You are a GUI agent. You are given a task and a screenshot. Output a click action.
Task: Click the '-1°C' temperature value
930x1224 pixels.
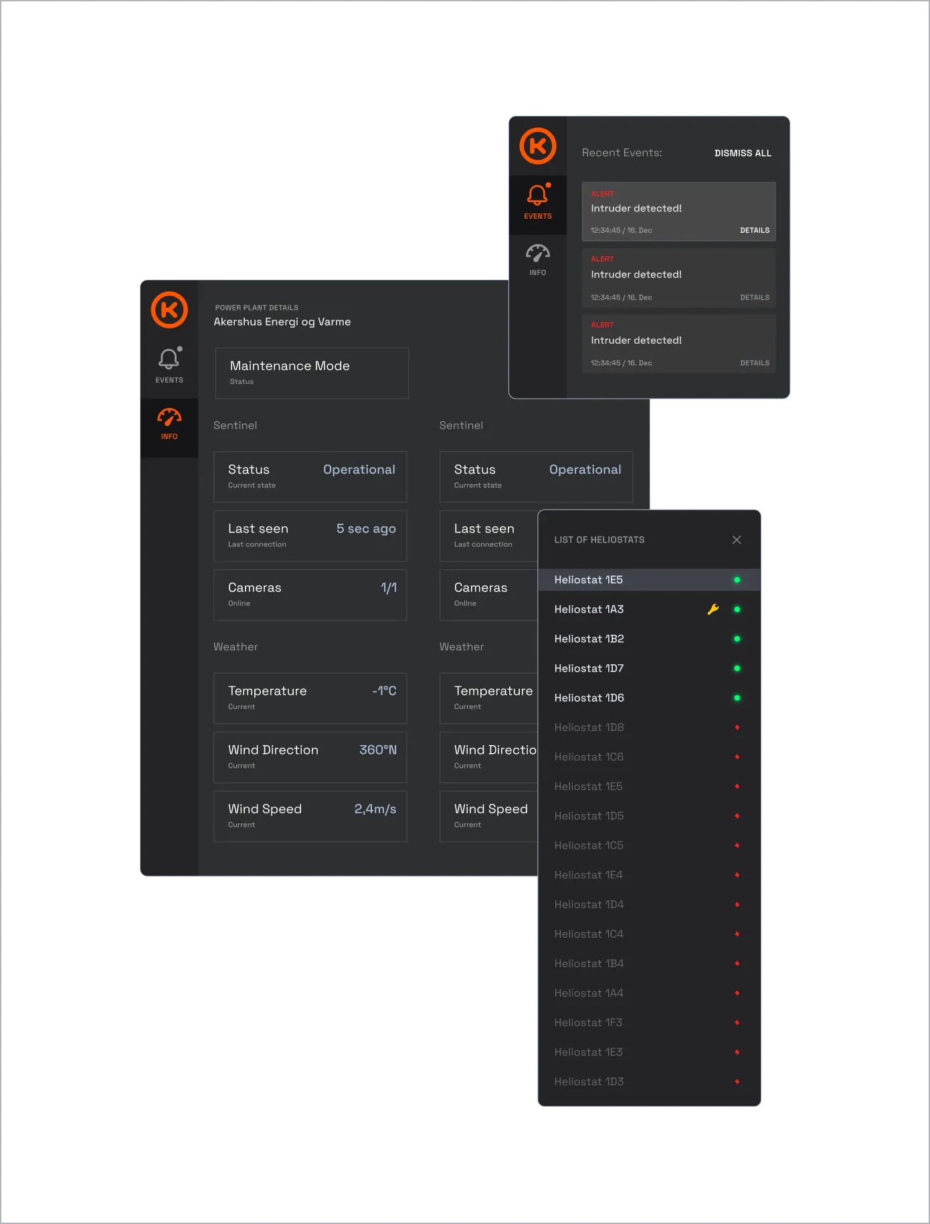point(384,691)
